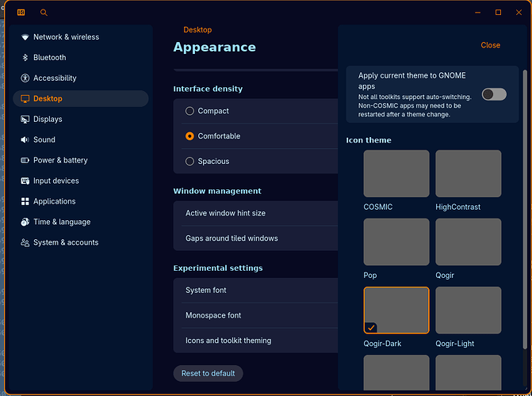Enable Apply current theme to GNOME apps
Image resolution: width=532 pixels, height=396 pixels.
tap(493, 94)
